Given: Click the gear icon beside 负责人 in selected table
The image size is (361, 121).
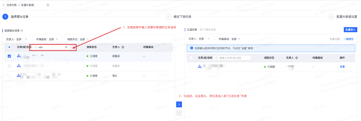Looking at the screenshot, I should (x=296, y=58).
